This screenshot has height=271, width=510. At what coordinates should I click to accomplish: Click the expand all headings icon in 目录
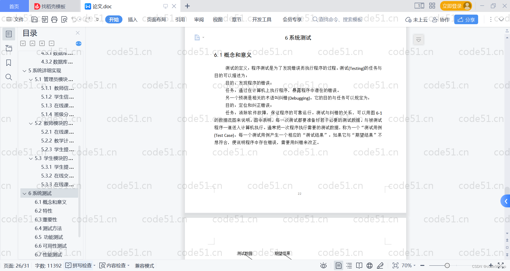point(23,43)
